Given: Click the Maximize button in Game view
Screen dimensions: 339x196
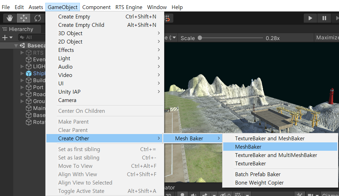Looking at the screenshot, I should [327, 38].
